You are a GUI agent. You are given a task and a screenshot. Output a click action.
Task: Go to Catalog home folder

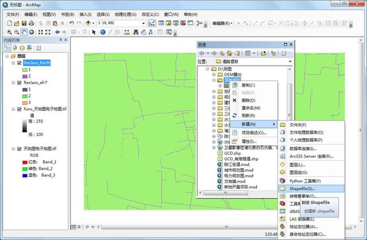[229, 53]
